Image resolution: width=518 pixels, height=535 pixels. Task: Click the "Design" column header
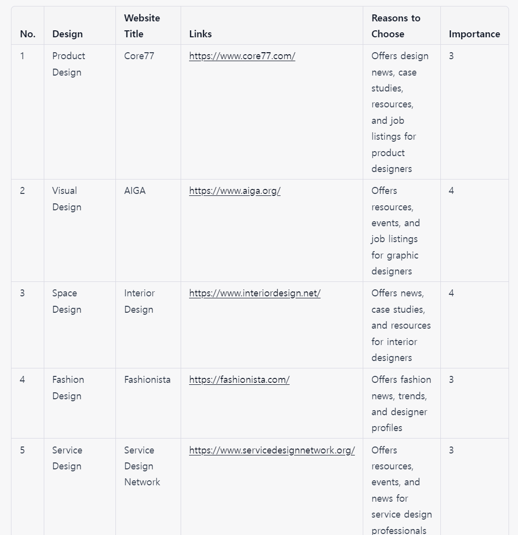(67, 34)
